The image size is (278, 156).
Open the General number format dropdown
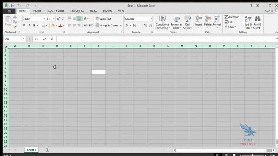[151, 19]
